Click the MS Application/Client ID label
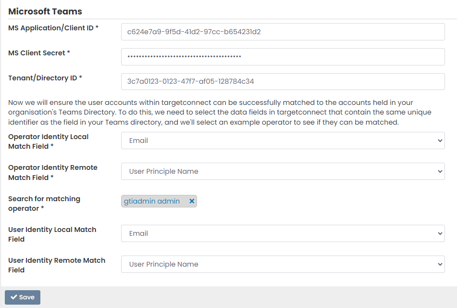Image resolution: width=457 pixels, height=308 pixels. 53,28
